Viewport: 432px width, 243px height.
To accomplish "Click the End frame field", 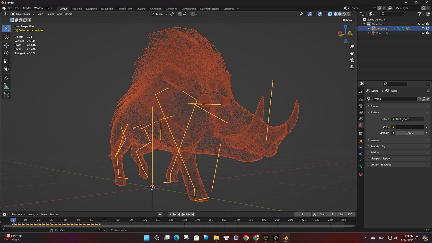I will tap(346, 214).
